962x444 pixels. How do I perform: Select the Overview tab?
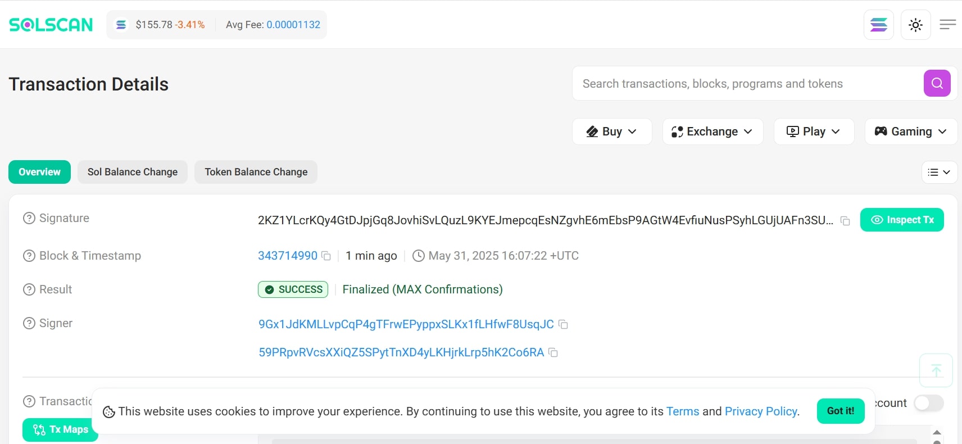point(39,172)
